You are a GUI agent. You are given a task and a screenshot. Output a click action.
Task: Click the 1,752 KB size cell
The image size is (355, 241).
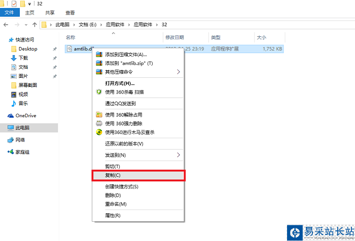[272, 49]
